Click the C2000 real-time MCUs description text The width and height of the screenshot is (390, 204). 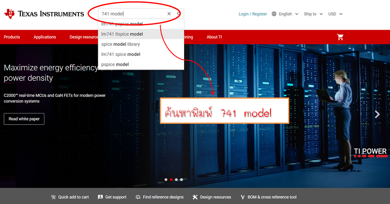click(55, 98)
